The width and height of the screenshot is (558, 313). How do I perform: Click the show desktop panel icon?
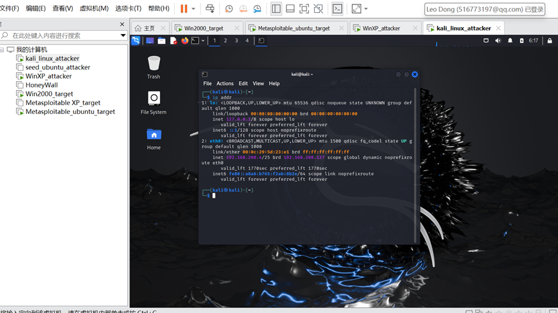150,41
